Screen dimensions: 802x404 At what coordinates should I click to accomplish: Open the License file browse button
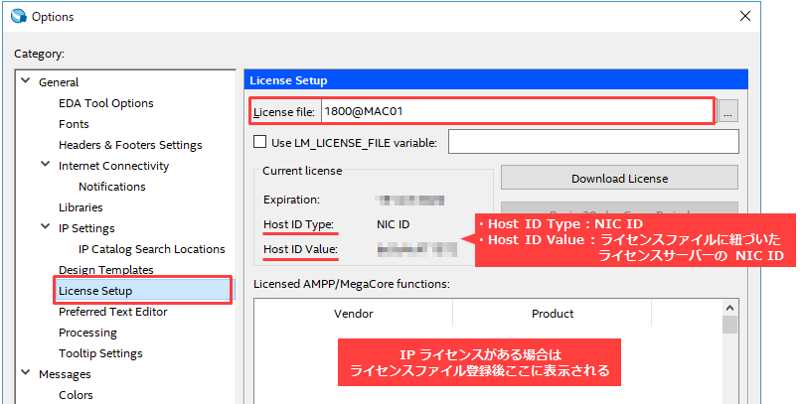(727, 111)
